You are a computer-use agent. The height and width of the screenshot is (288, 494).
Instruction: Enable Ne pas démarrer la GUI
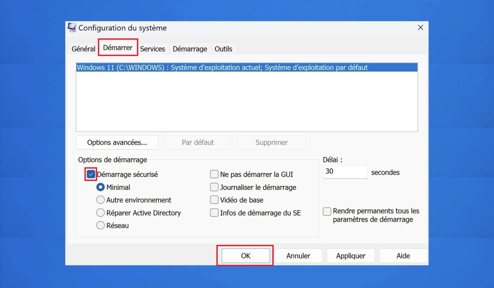214,174
